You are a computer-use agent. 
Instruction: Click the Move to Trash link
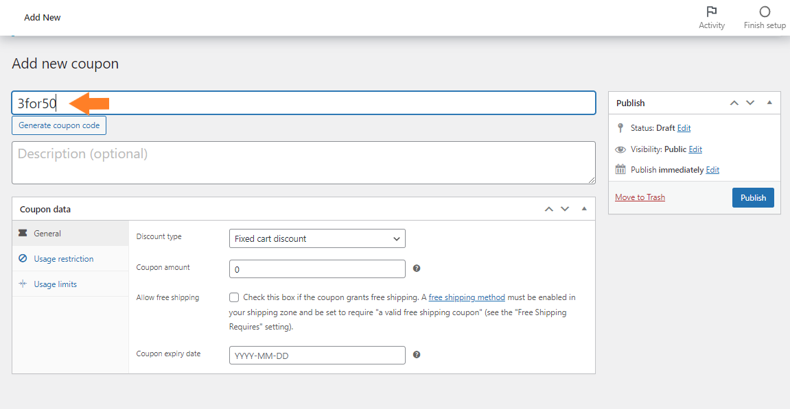tap(640, 197)
